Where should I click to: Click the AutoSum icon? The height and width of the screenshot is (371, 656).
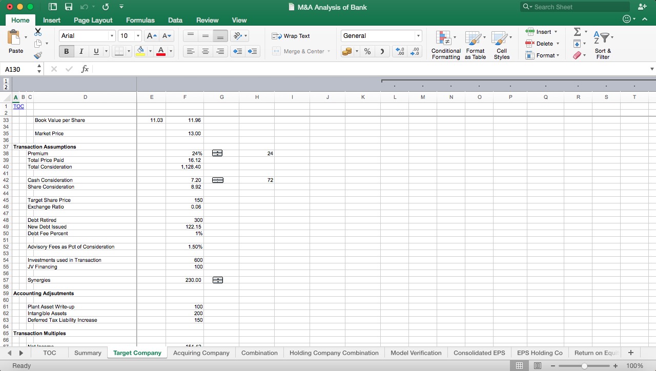pyautogui.click(x=578, y=32)
